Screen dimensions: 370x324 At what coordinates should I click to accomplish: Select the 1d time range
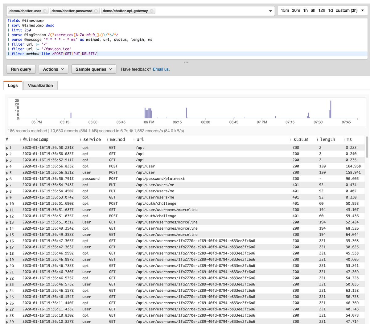331,10
